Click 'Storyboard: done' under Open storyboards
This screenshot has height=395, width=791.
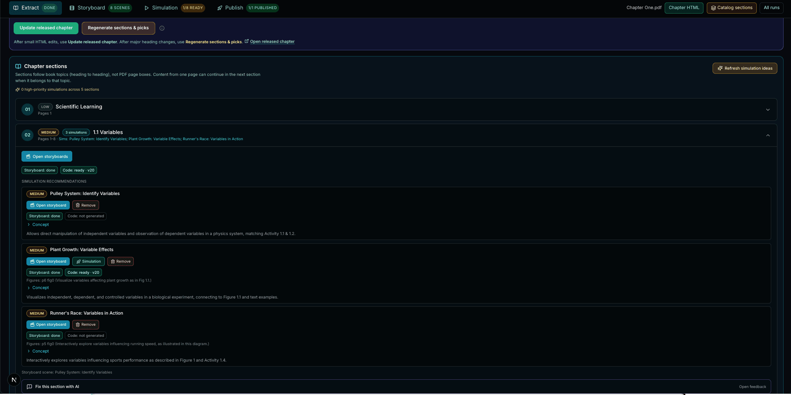coord(40,170)
